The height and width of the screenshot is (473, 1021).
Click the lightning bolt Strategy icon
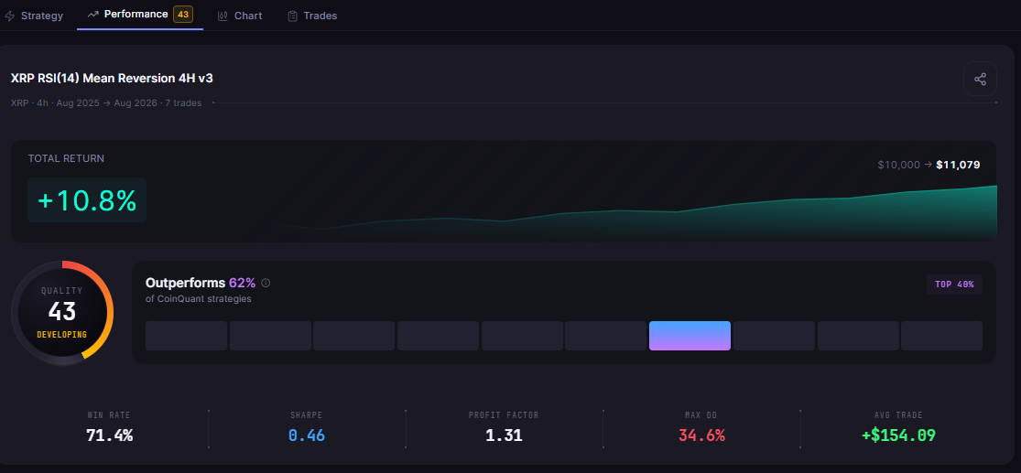[10, 16]
